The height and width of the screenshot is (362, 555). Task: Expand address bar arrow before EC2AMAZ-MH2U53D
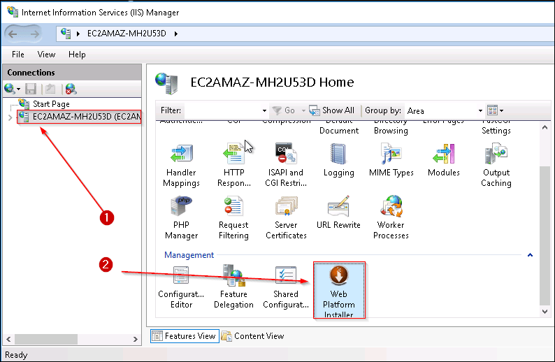tap(78, 34)
